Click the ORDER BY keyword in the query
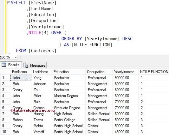Viewport: 169px width, 135px height. point(72,39)
